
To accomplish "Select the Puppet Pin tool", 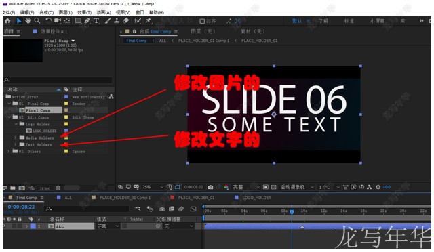I will click(x=149, y=21).
